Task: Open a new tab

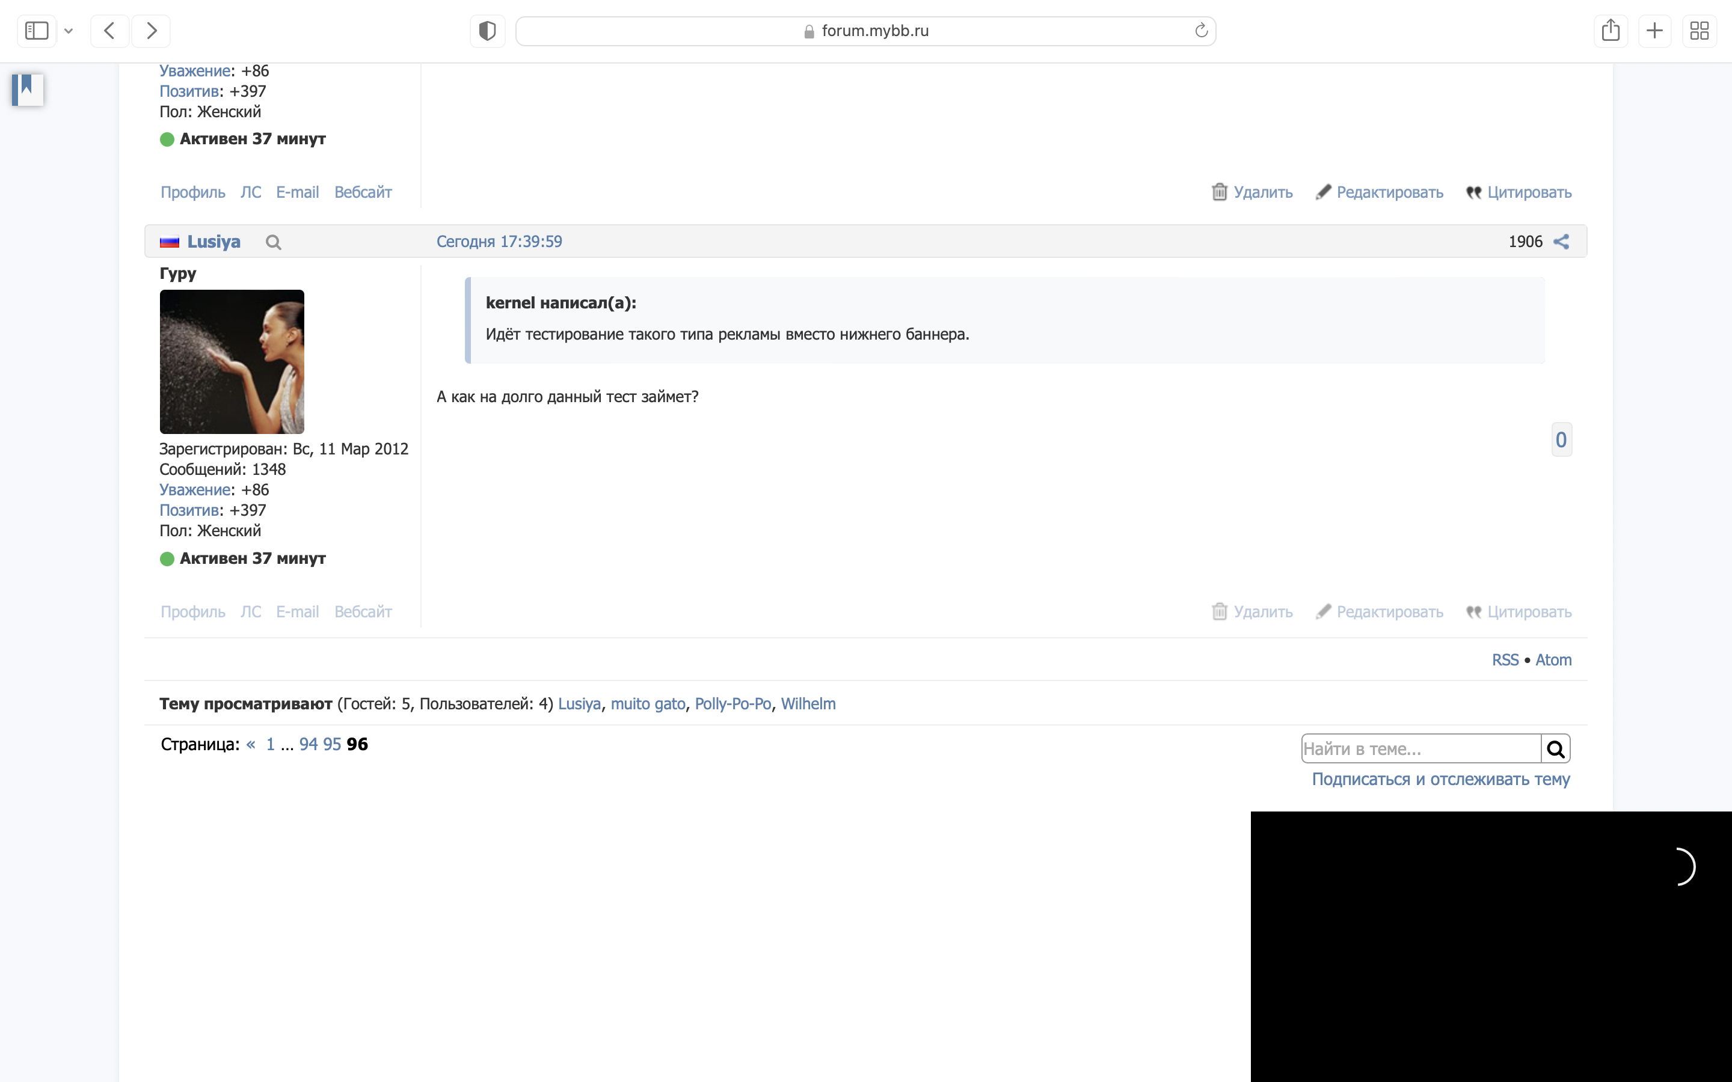Action: click(x=1654, y=31)
